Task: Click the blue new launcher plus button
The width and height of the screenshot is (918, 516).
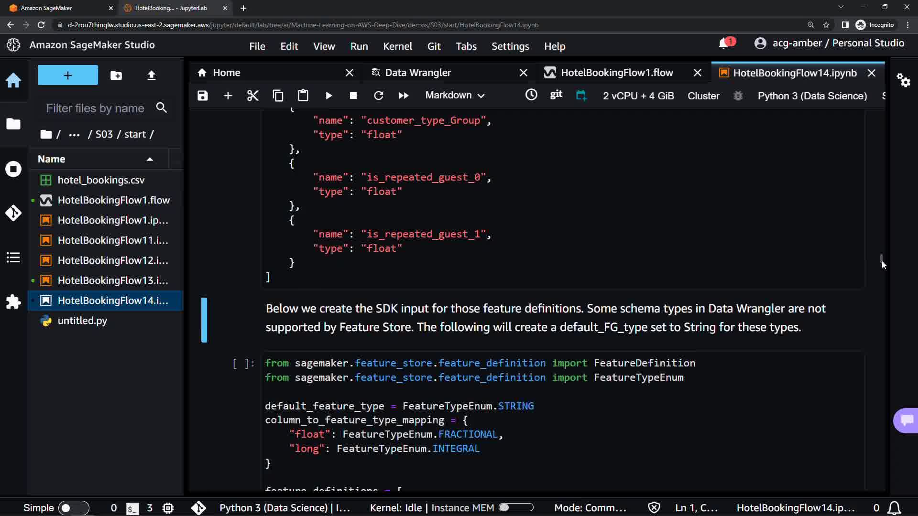Action: (x=68, y=75)
